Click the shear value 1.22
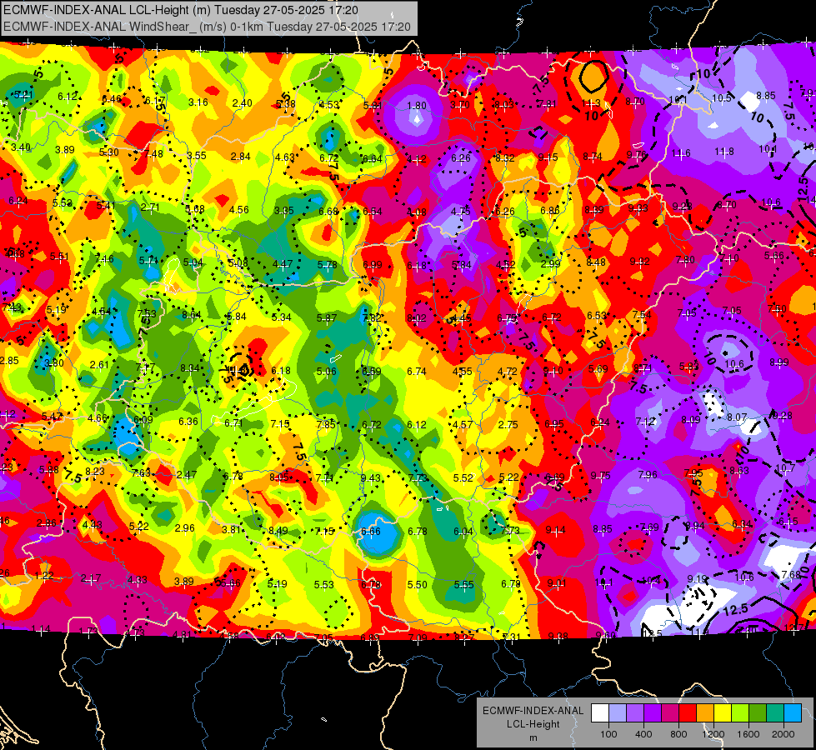This screenshot has height=750, width=816. tap(44, 576)
